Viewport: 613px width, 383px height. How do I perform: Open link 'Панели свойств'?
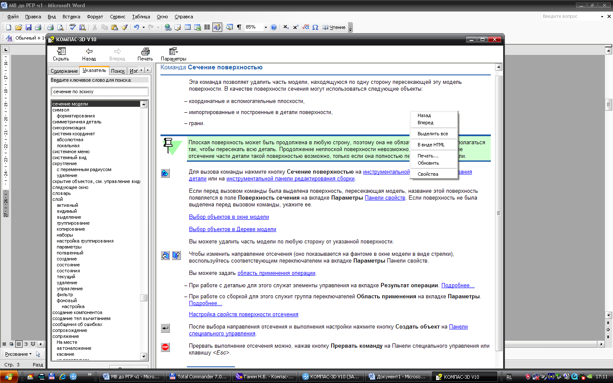tap(385, 198)
